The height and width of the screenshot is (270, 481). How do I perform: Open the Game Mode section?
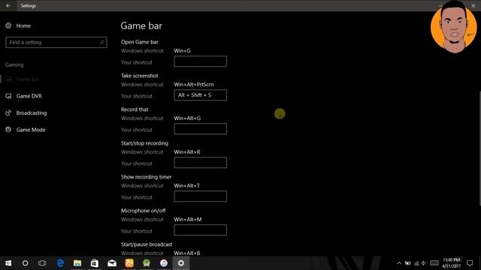pyautogui.click(x=31, y=130)
